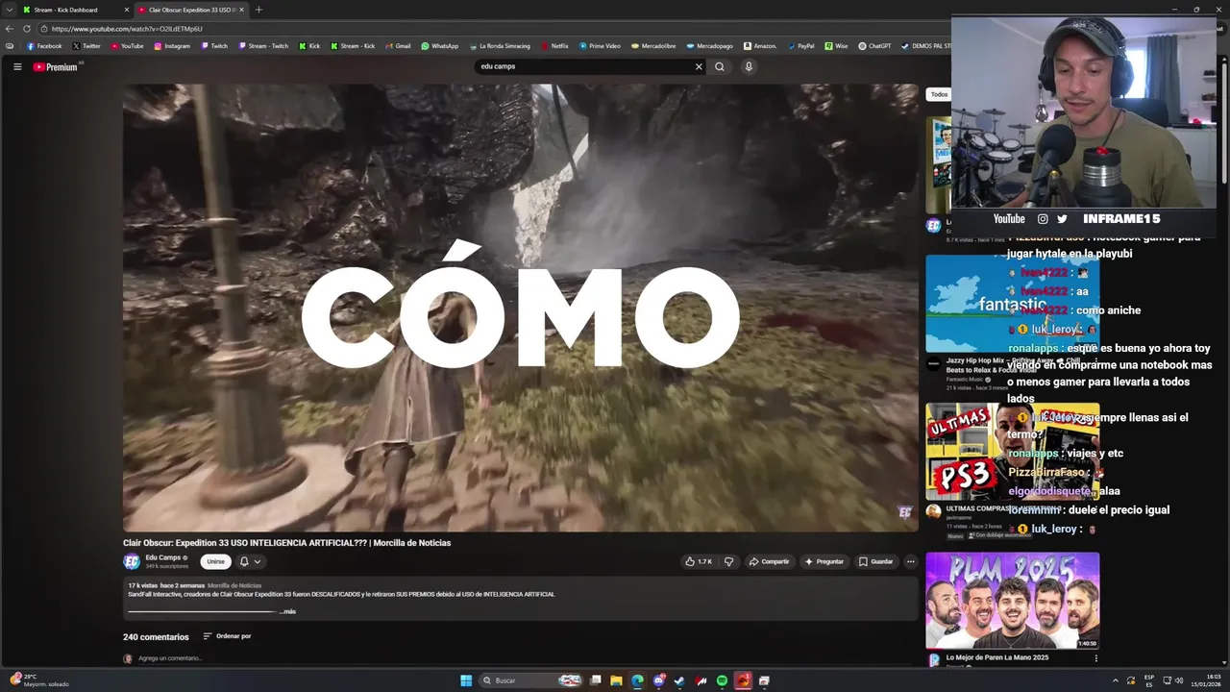Reload the page with refresh icon
This screenshot has width=1230, height=692.
pos(27,29)
